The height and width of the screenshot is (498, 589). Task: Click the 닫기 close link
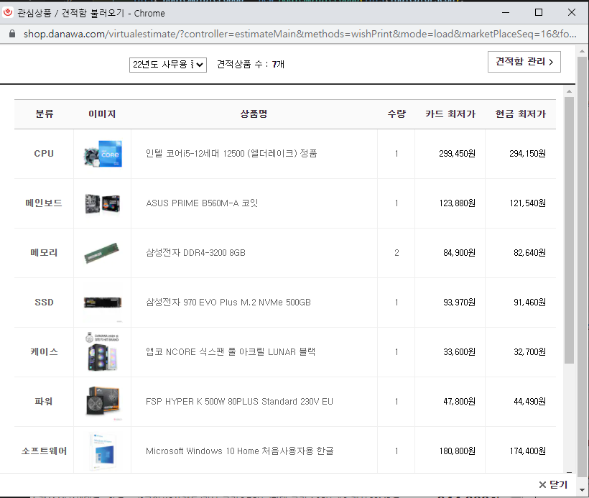click(x=553, y=484)
